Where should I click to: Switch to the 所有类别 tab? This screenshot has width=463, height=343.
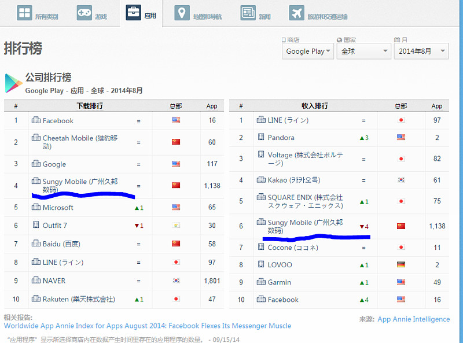tap(38, 13)
